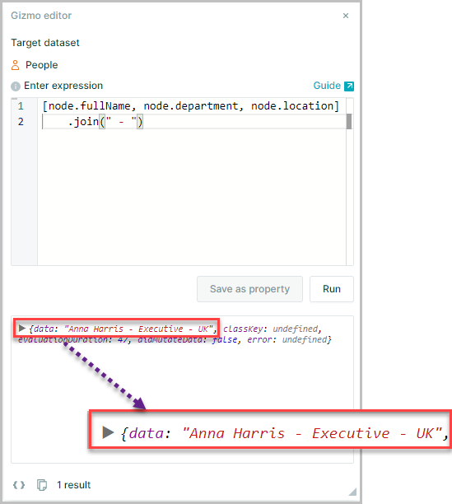Expand the enlarged callout result triangle
Image resolution: width=452 pixels, height=504 pixels.
108,432
